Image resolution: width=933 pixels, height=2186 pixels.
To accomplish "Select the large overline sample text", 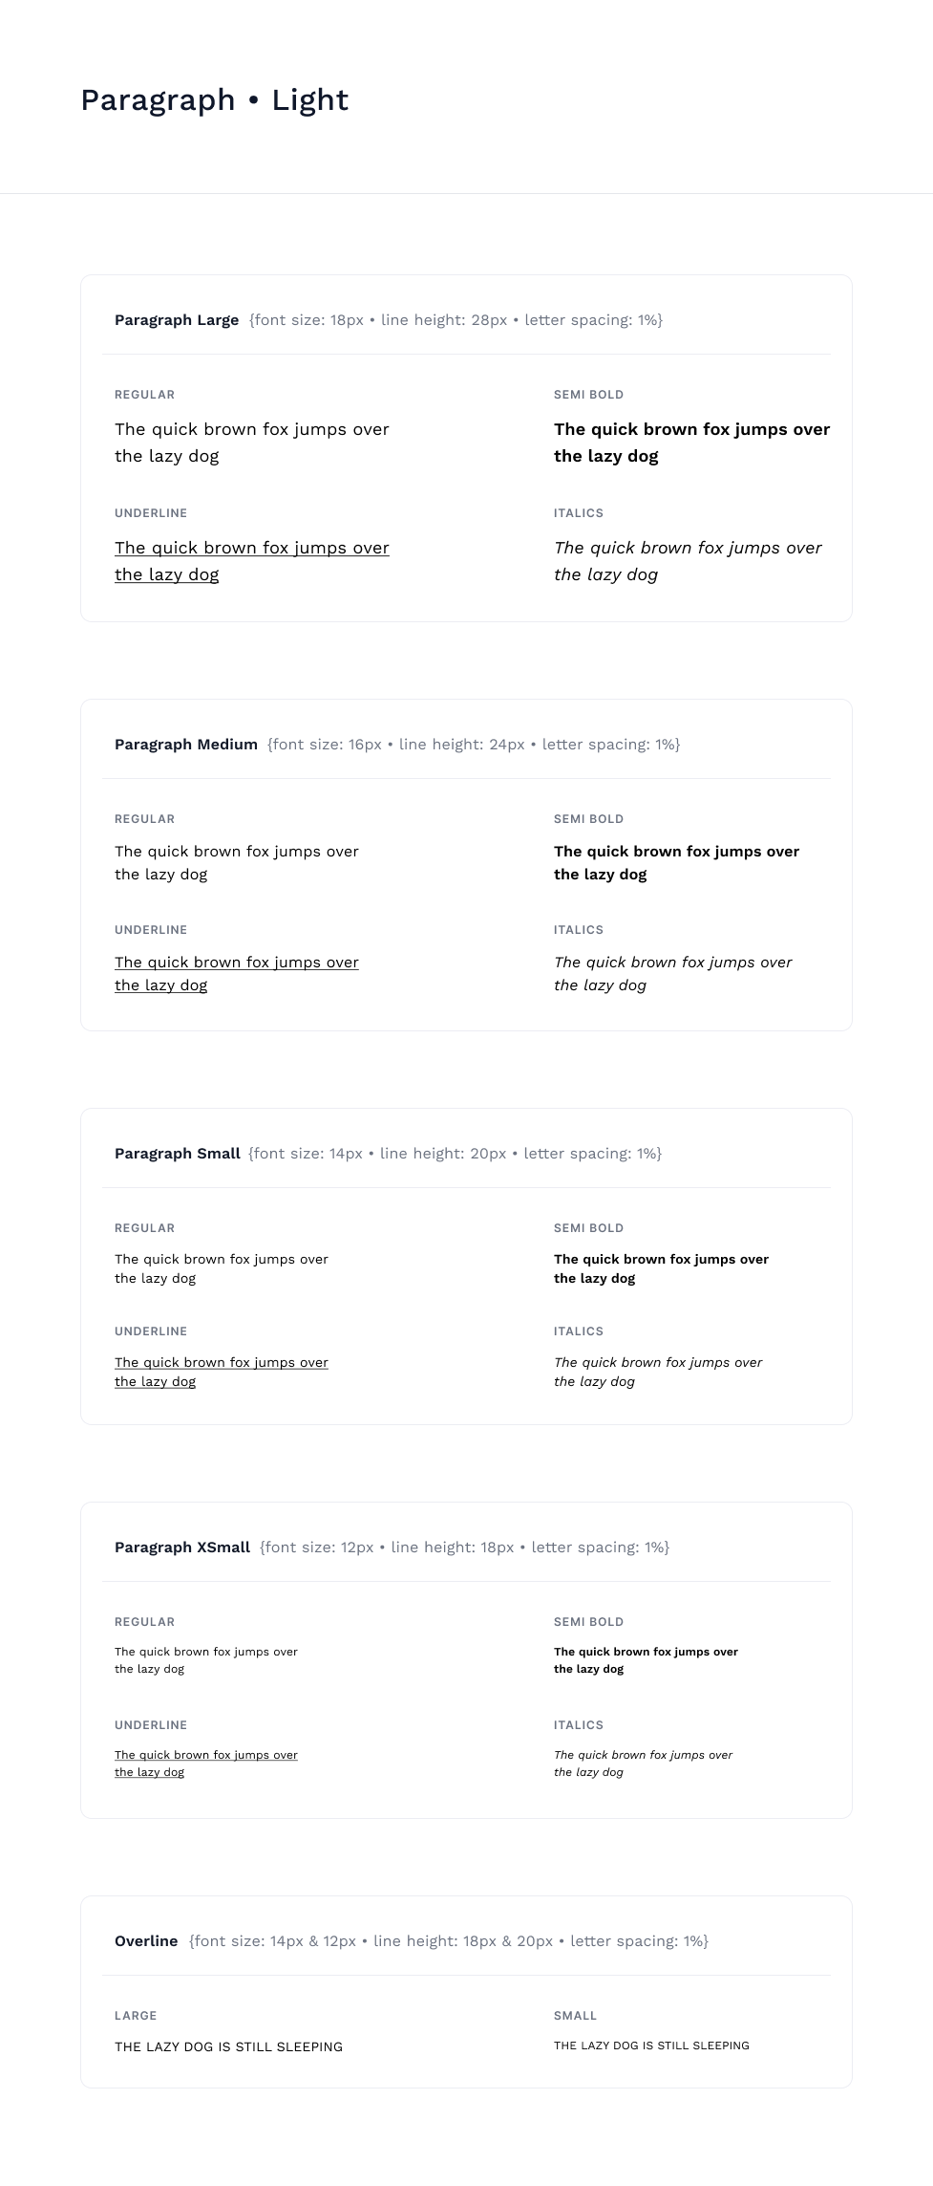I will [228, 2046].
